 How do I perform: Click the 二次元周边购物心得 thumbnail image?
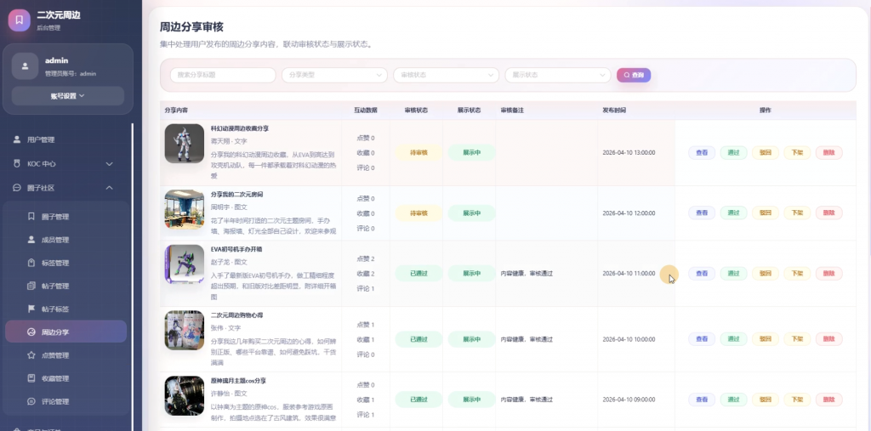[185, 330]
